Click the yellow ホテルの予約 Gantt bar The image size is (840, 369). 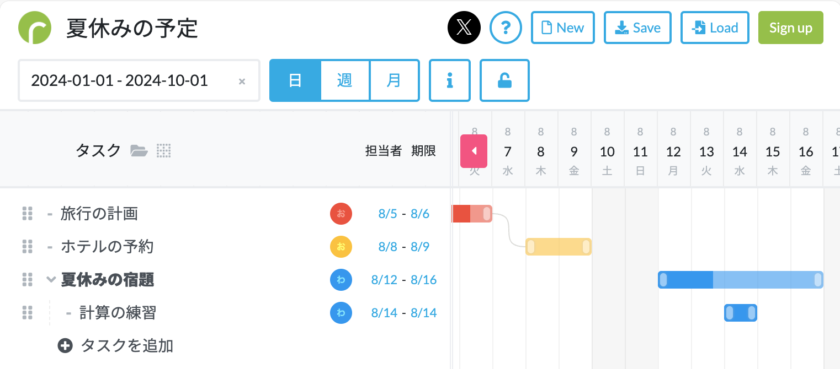[x=559, y=247]
